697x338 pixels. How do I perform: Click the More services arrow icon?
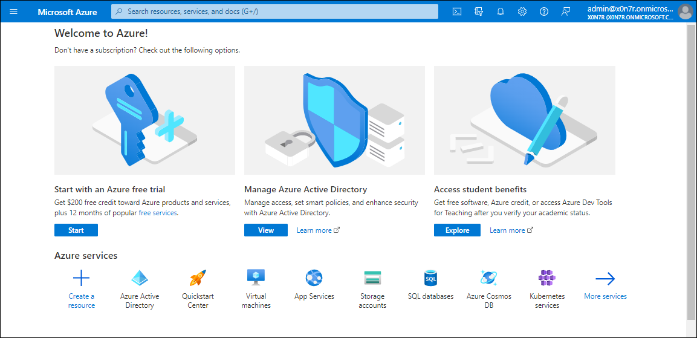tap(605, 279)
